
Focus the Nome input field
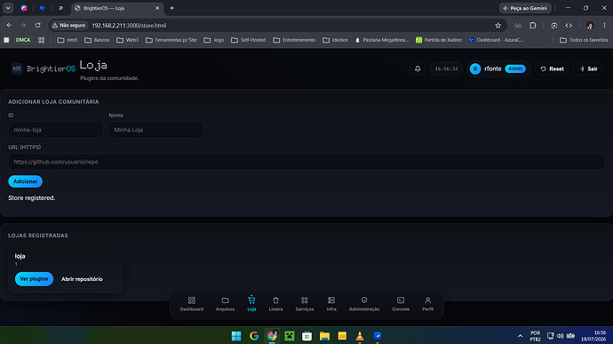click(x=155, y=130)
